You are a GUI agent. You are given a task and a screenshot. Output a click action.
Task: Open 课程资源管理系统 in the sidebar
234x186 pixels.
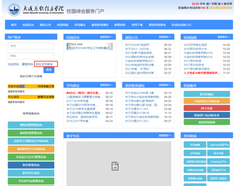(x=31, y=125)
